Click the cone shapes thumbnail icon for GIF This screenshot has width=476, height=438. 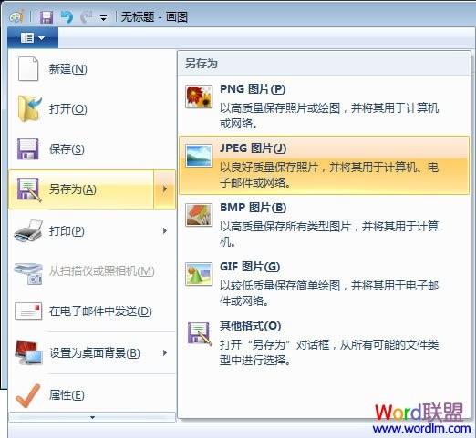click(199, 274)
